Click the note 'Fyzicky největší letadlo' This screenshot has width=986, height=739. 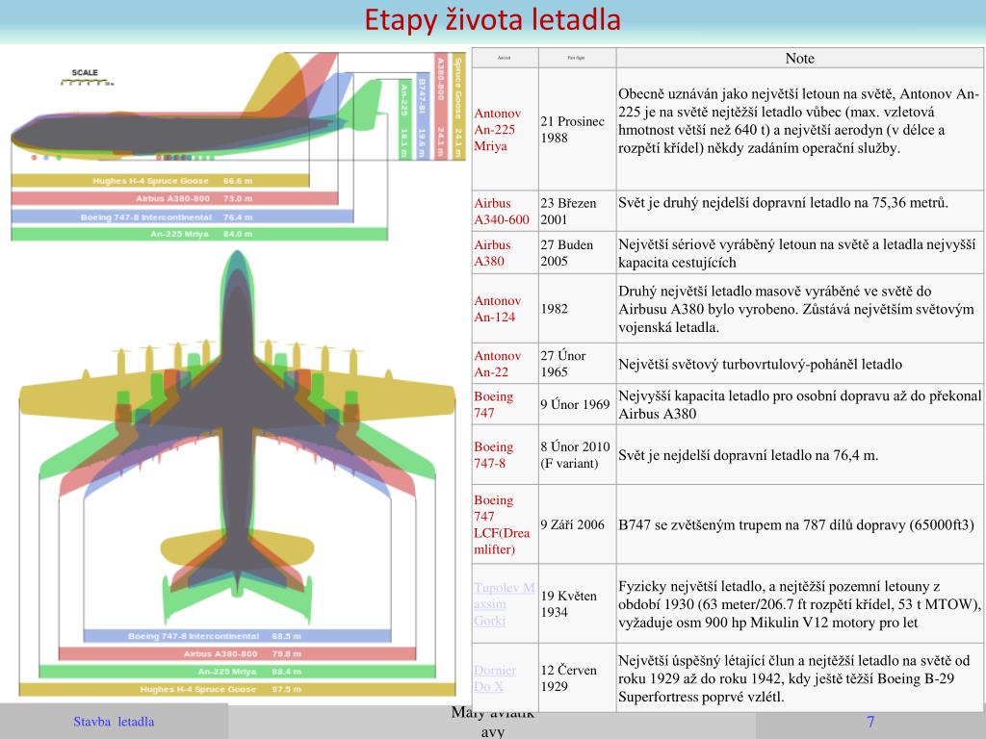tap(800, 604)
